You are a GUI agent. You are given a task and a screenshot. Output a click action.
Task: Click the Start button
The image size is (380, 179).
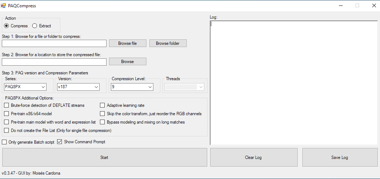[x=104, y=157]
